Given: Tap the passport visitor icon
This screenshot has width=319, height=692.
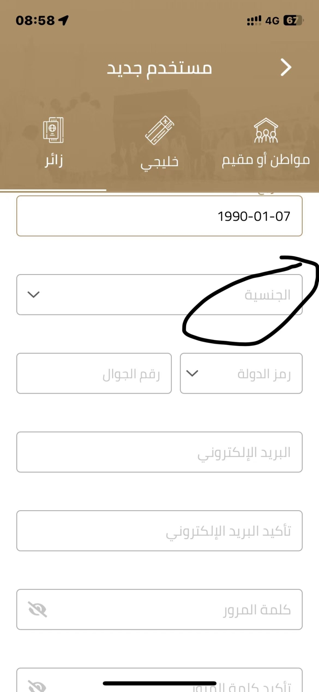Looking at the screenshot, I should pyautogui.click(x=53, y=130).
